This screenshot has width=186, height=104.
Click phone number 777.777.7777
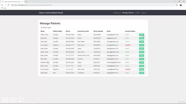point(70,55)
